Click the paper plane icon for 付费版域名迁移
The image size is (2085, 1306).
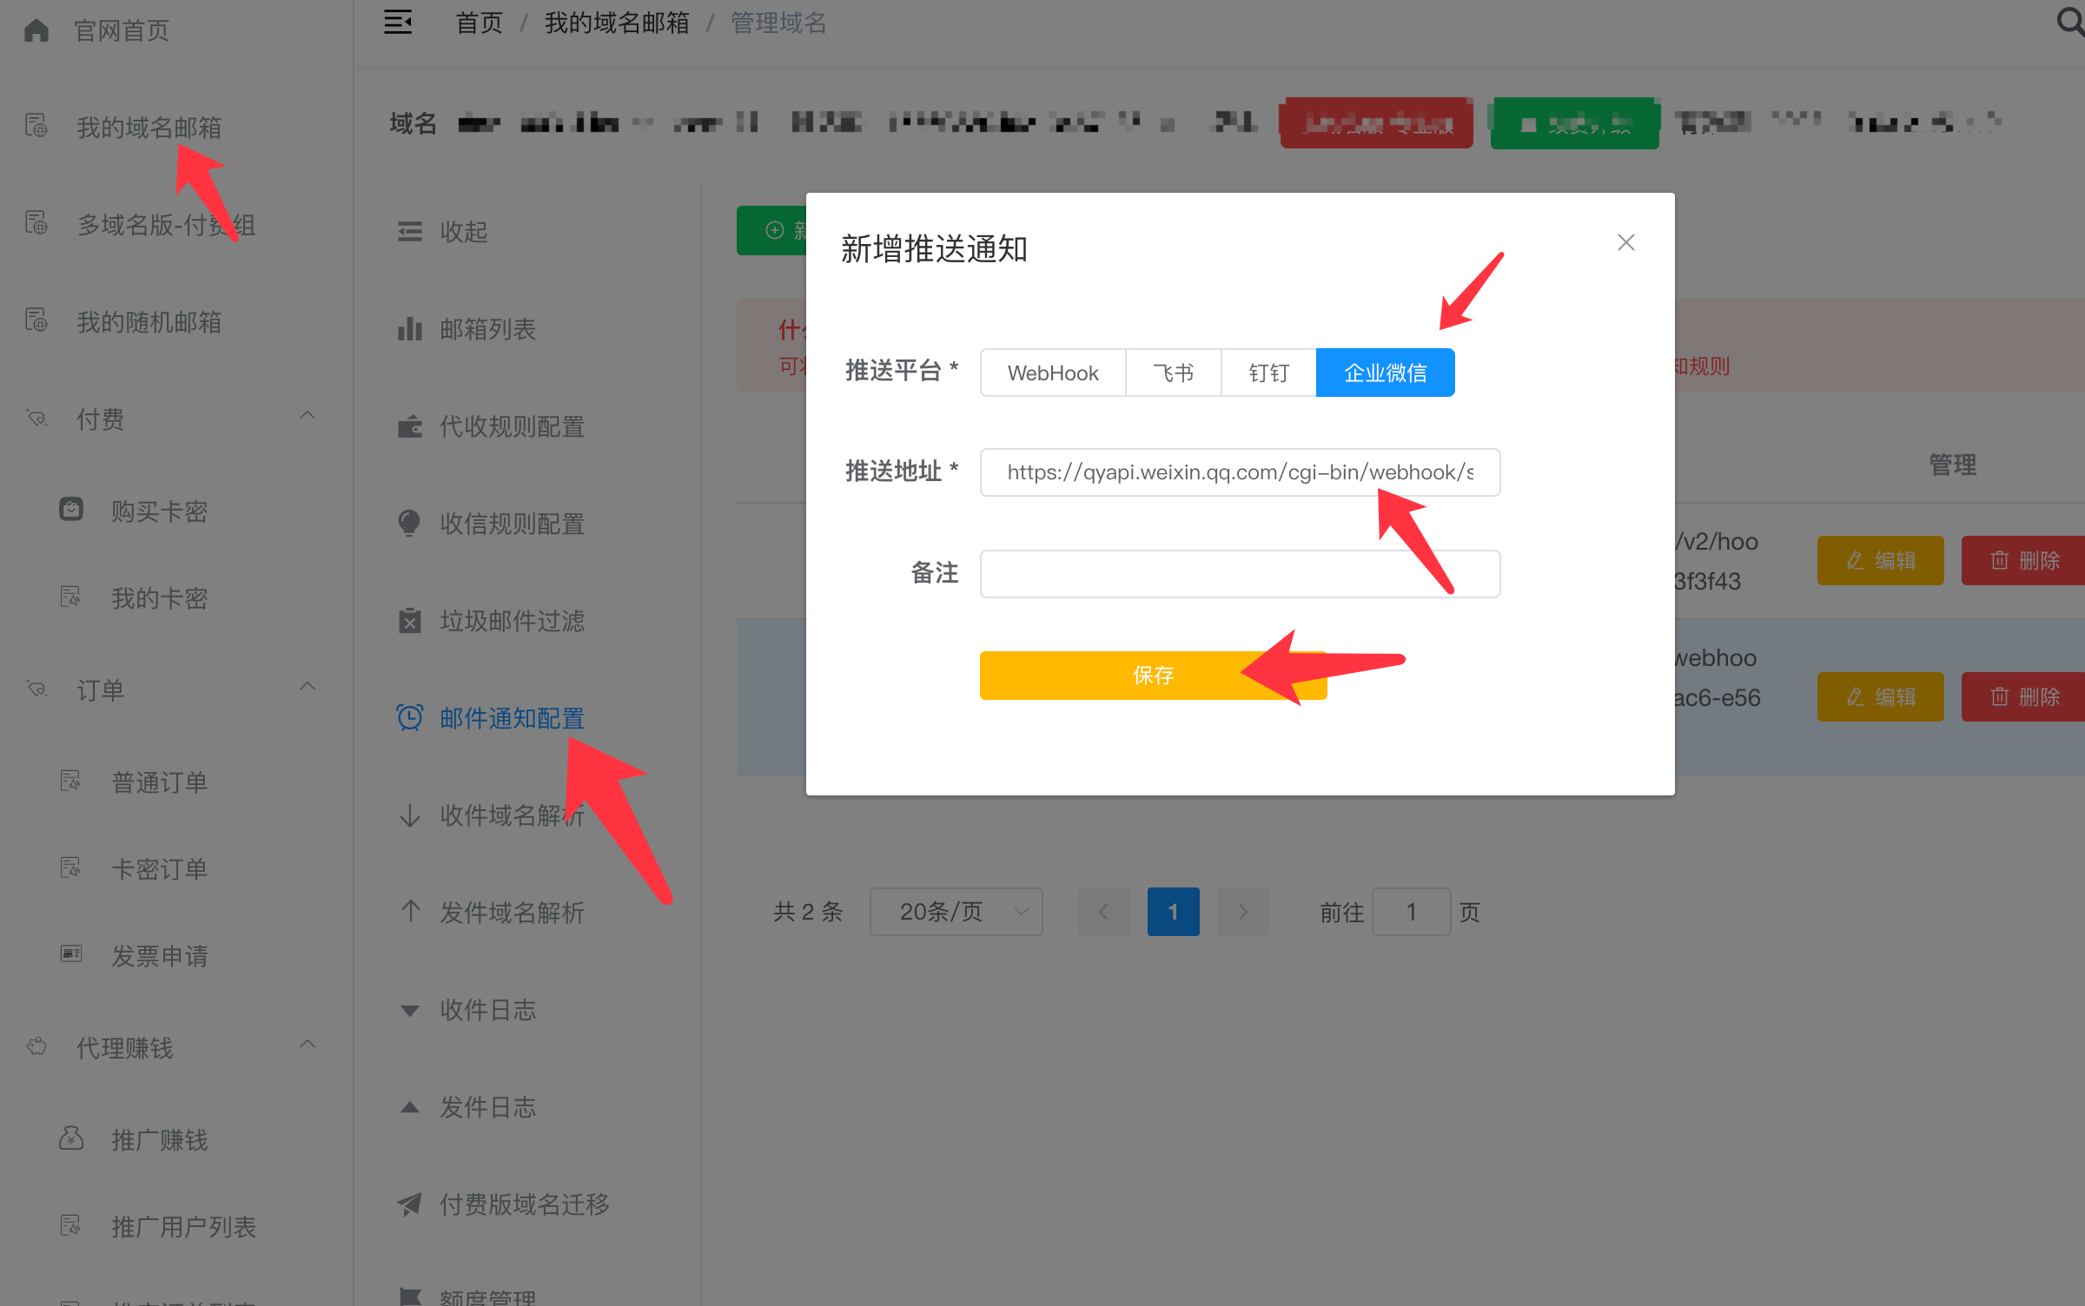coord(410,1204)
